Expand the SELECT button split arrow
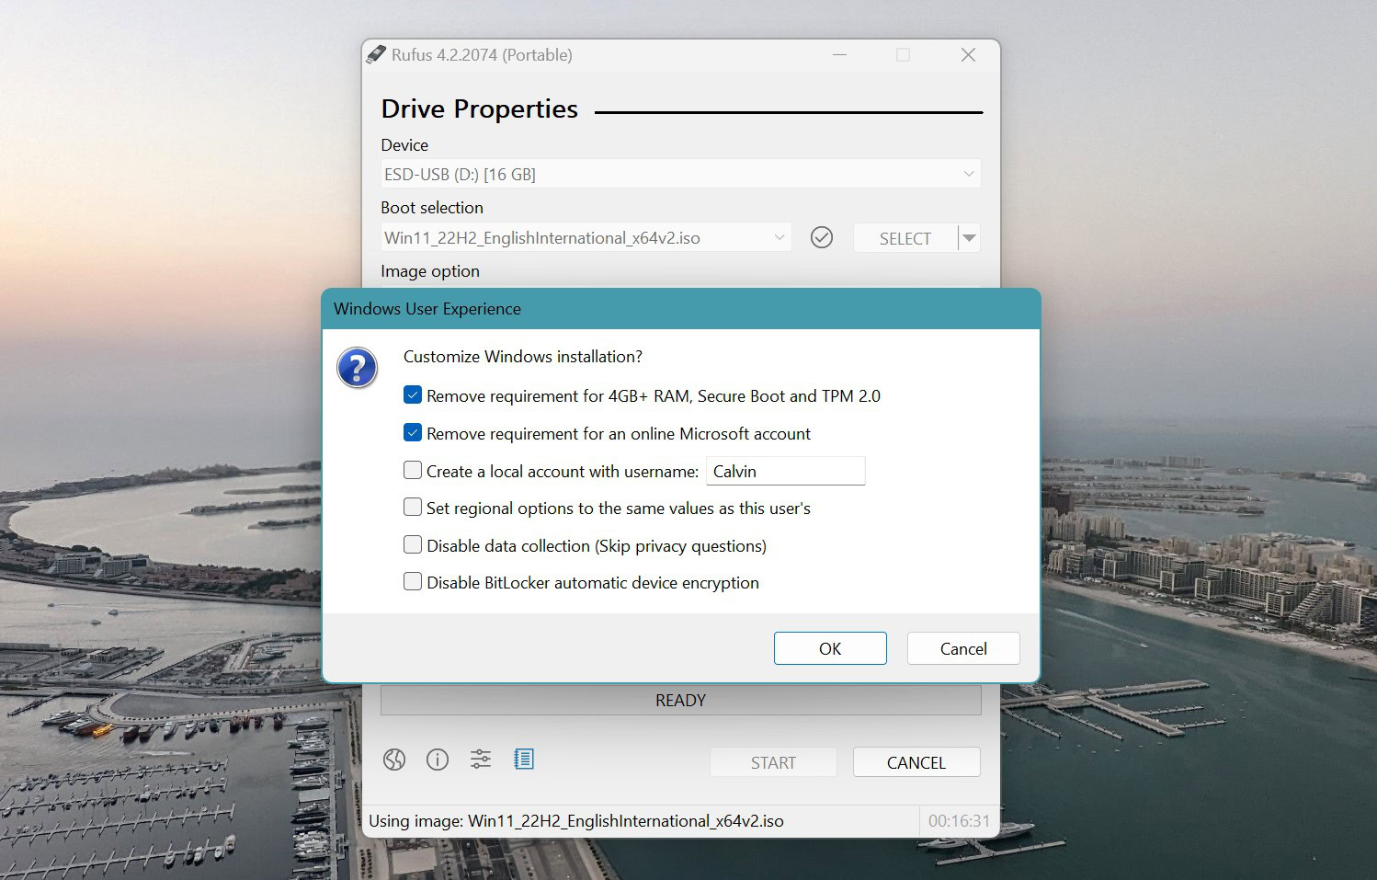Screen dimensions: 1377x880 tap(969, 238)
